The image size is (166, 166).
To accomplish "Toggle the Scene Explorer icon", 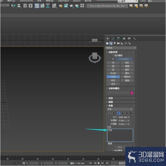I will click(x=25, y=6).
